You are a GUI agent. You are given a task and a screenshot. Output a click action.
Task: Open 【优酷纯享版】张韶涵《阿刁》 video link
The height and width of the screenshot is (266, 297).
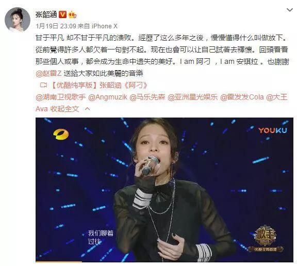click(99, 86)
